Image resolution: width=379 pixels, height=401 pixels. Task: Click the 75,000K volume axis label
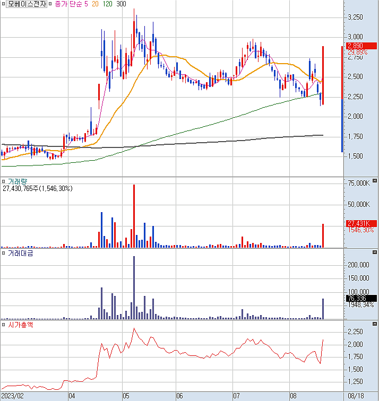(359, 183)
